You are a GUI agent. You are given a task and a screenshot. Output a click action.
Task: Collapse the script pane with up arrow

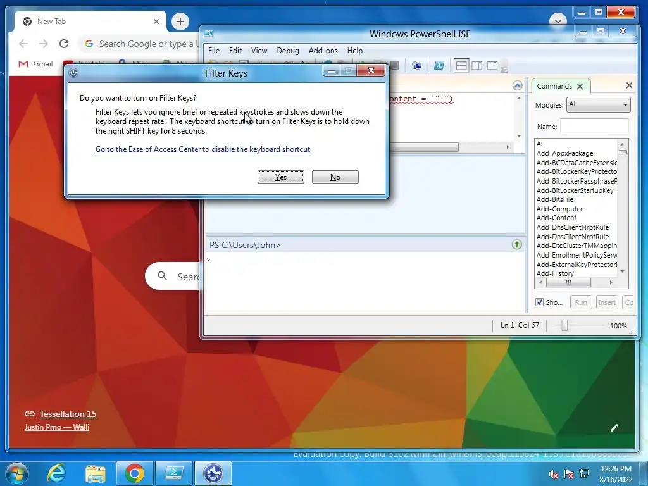click(x=518, y=85)
